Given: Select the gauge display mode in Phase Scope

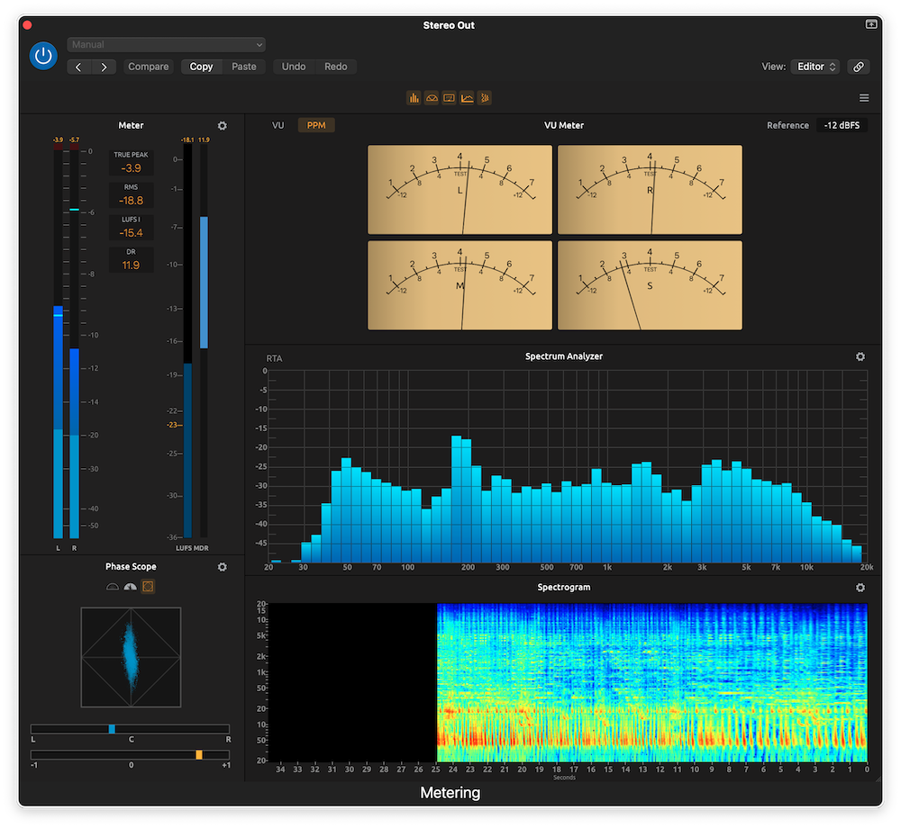Looking at the screenshot, I should pyautogui.click(x=130, y=587).
